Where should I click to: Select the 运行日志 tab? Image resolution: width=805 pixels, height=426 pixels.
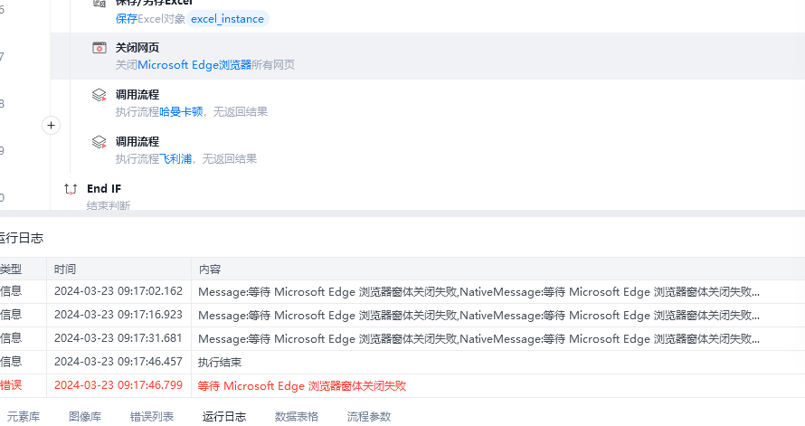coord(224,417)
